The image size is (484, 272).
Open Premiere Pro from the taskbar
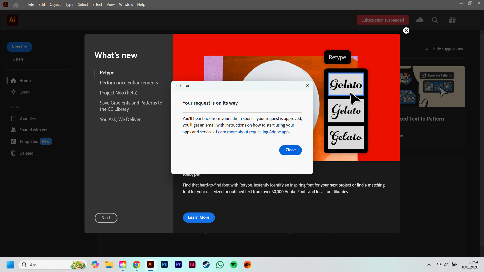click(178, 265)
